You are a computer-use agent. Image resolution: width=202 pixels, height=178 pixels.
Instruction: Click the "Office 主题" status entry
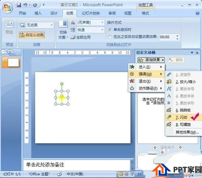39,174
